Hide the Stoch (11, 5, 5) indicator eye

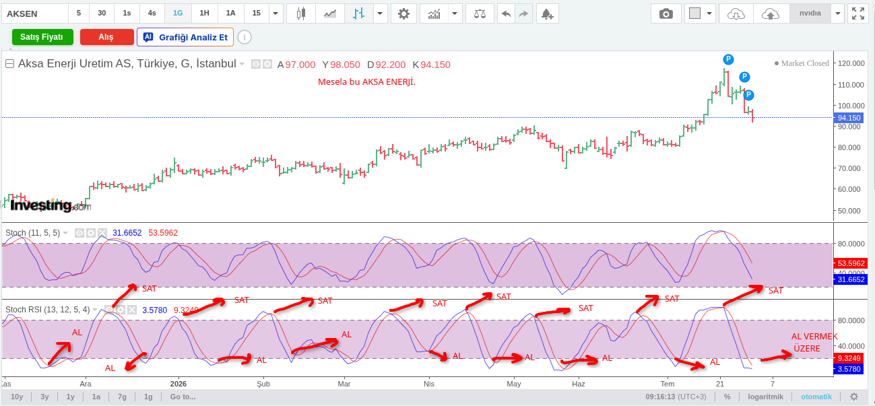tap(79, 233)
